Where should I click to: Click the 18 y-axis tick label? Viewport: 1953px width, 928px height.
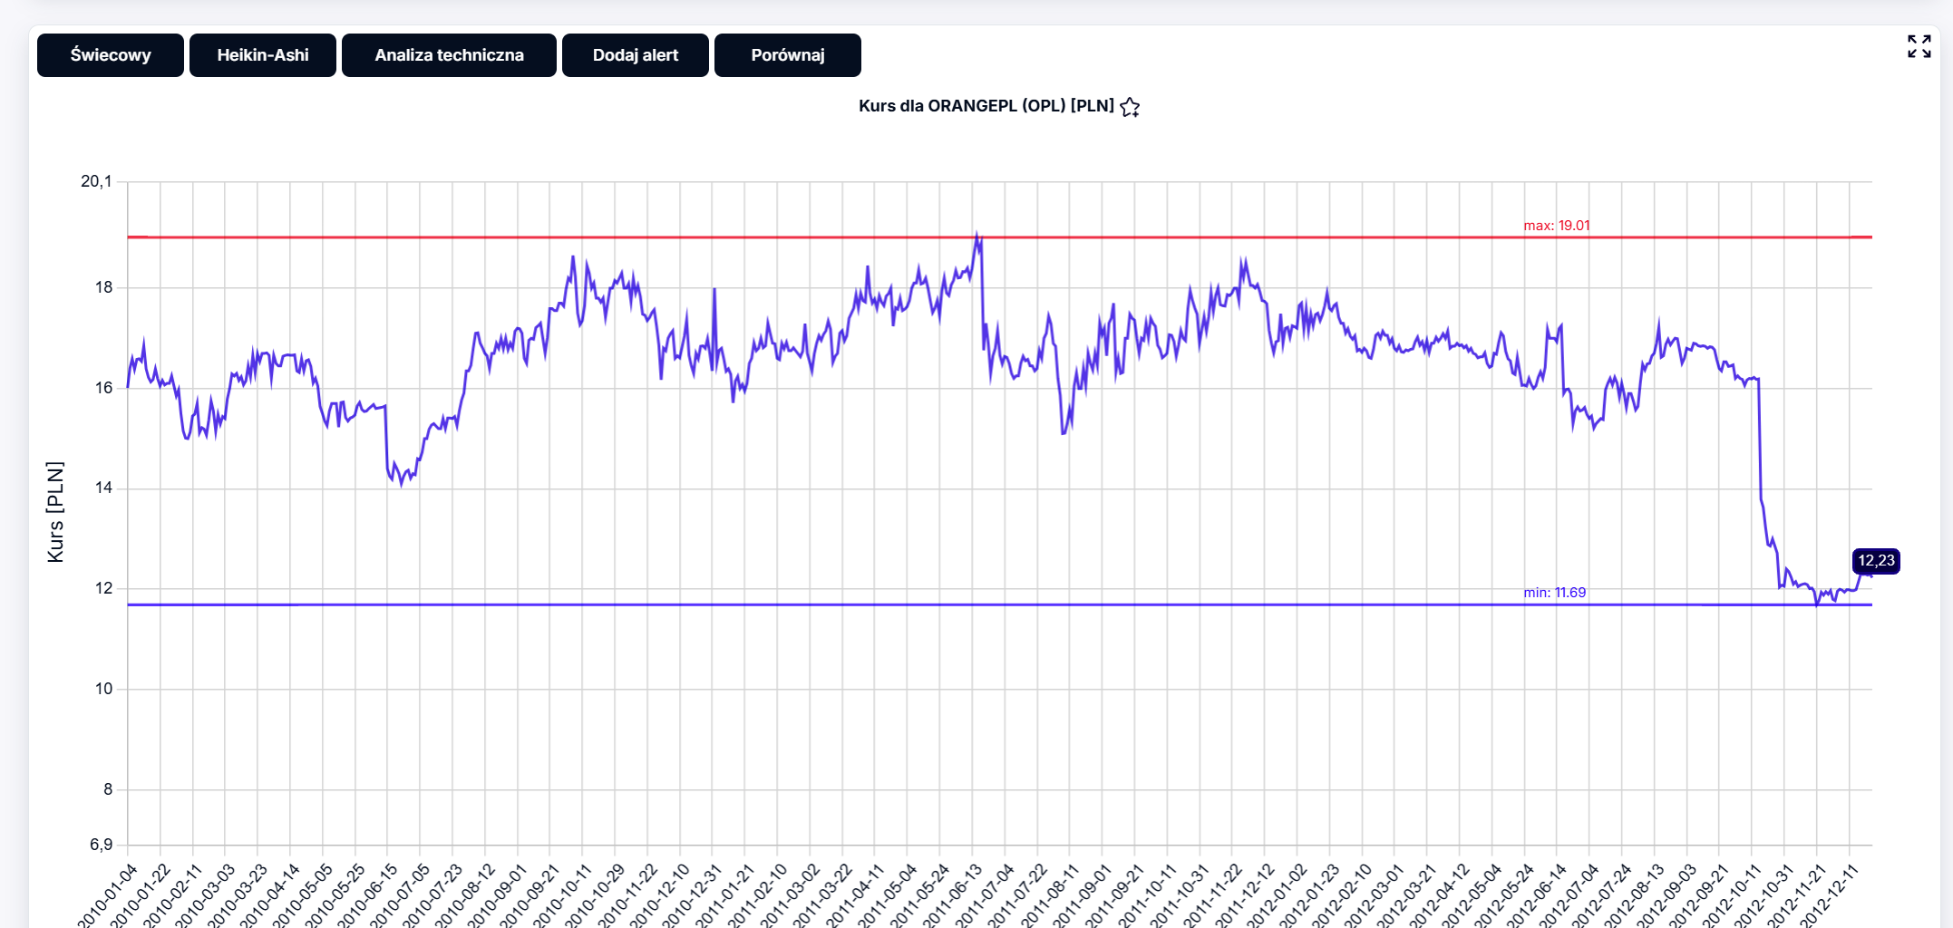click(104, 287)
